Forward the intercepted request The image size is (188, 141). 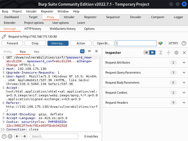click(12, 43)
